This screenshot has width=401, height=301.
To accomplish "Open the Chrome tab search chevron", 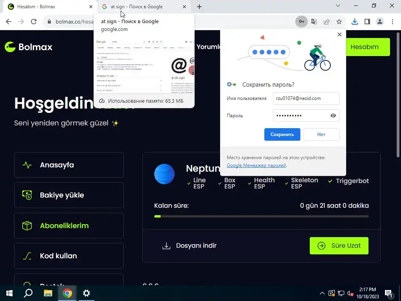I will (338, 5).
